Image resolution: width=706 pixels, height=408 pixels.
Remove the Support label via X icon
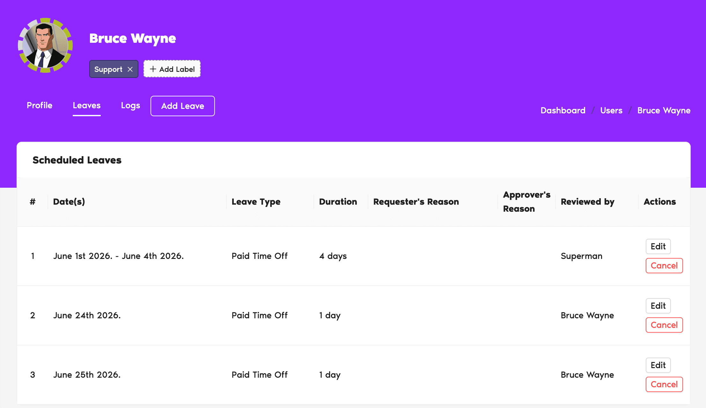point(130,69)
